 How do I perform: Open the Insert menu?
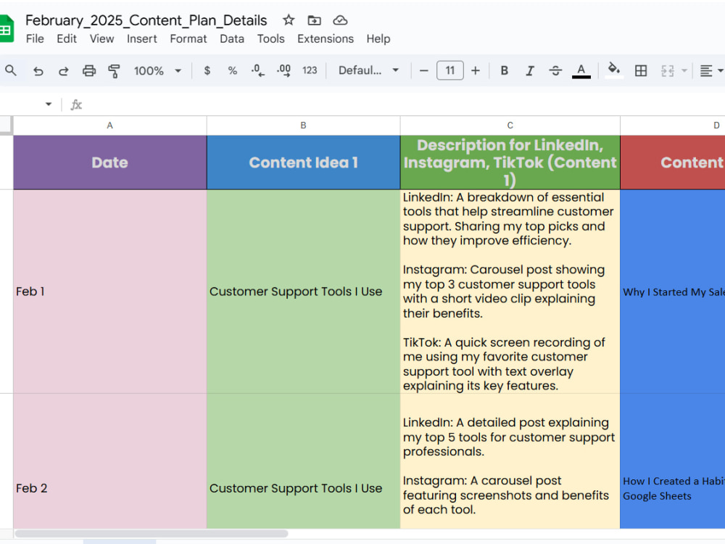pos(142,39)
